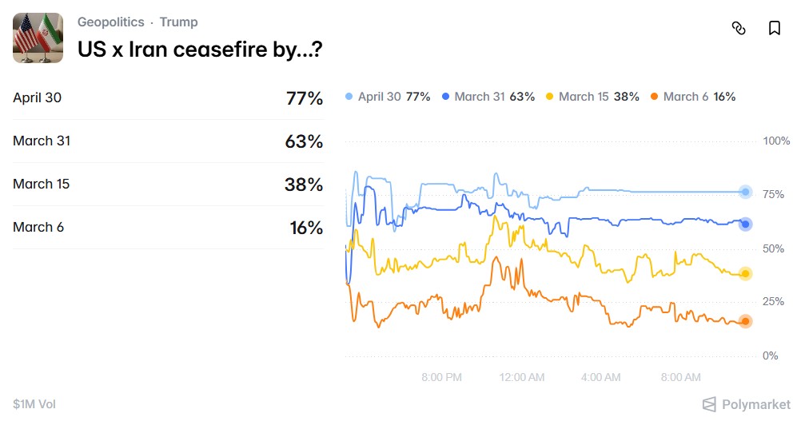The width and height of the screenshot is (793, 421).
Task: Click the orange March 6 legend dot
Action: point(654,97)
